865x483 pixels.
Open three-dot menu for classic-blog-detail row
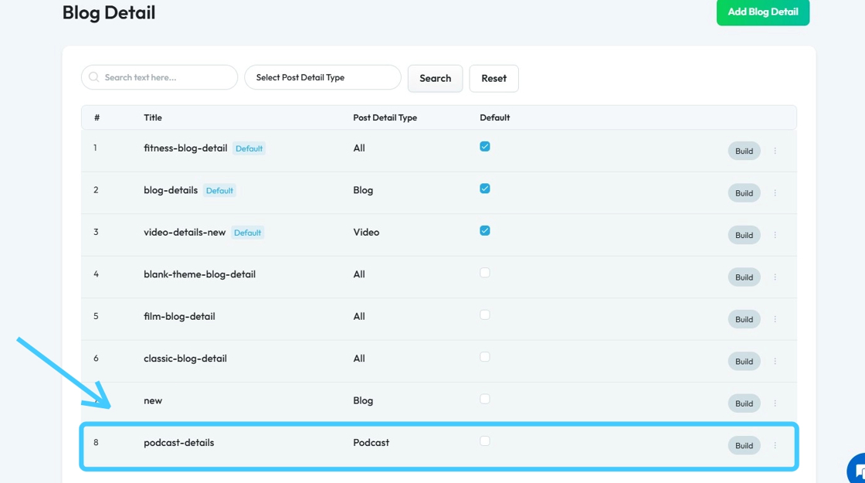[x=775, y=362]
